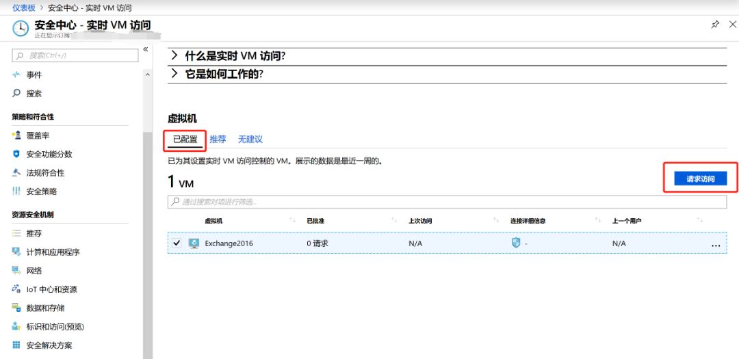Open the Exchange2016 row ellipsis menu
The width and height of the screenshot is (739, 359).
point(716,244)
